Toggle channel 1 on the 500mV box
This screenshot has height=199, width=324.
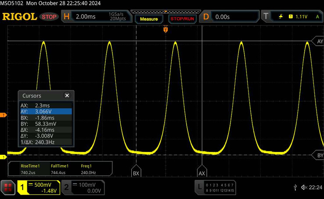(39, 188)
